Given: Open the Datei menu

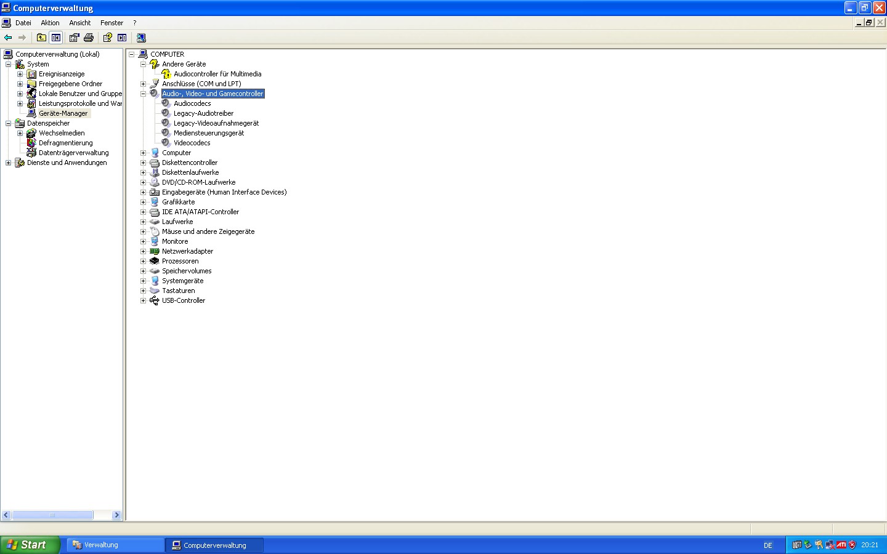Looking at the screenshot, I should point(23,23).
